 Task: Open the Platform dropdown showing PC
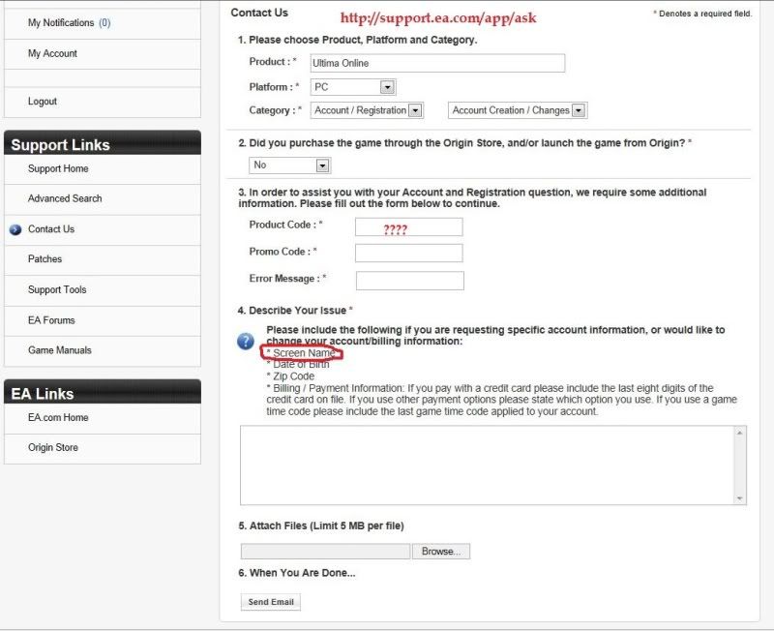click(x=353, y=87)
